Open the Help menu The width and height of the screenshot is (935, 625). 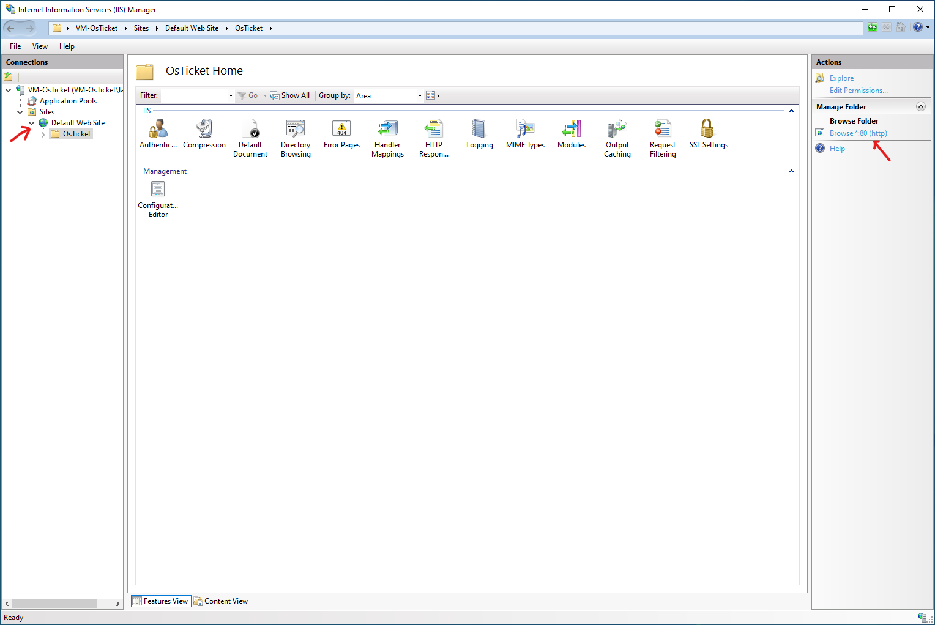click(67, 46)
